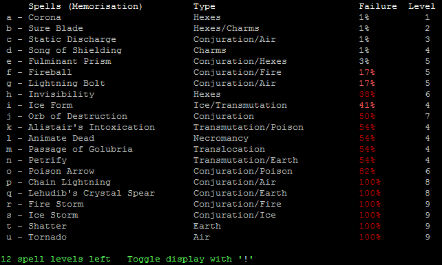Click the Spells (Memorisation) title

pos(85,6)
